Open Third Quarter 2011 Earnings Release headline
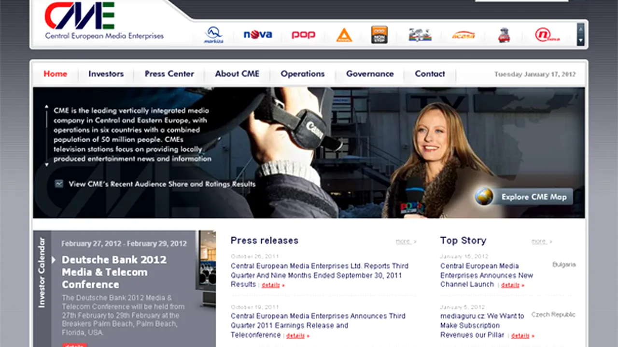Viewport: 618px width, 347px height. (x=318, y=325)
